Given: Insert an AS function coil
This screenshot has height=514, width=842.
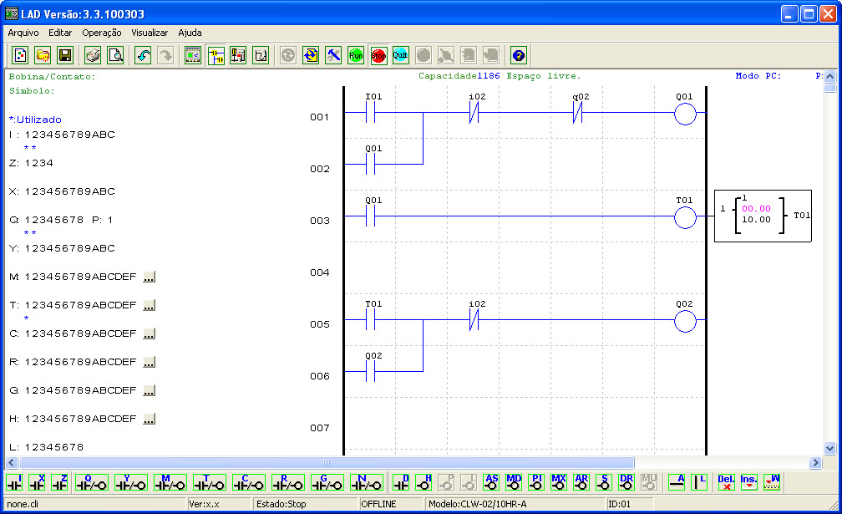Looking at the screenshot, I should click(491, 482).
